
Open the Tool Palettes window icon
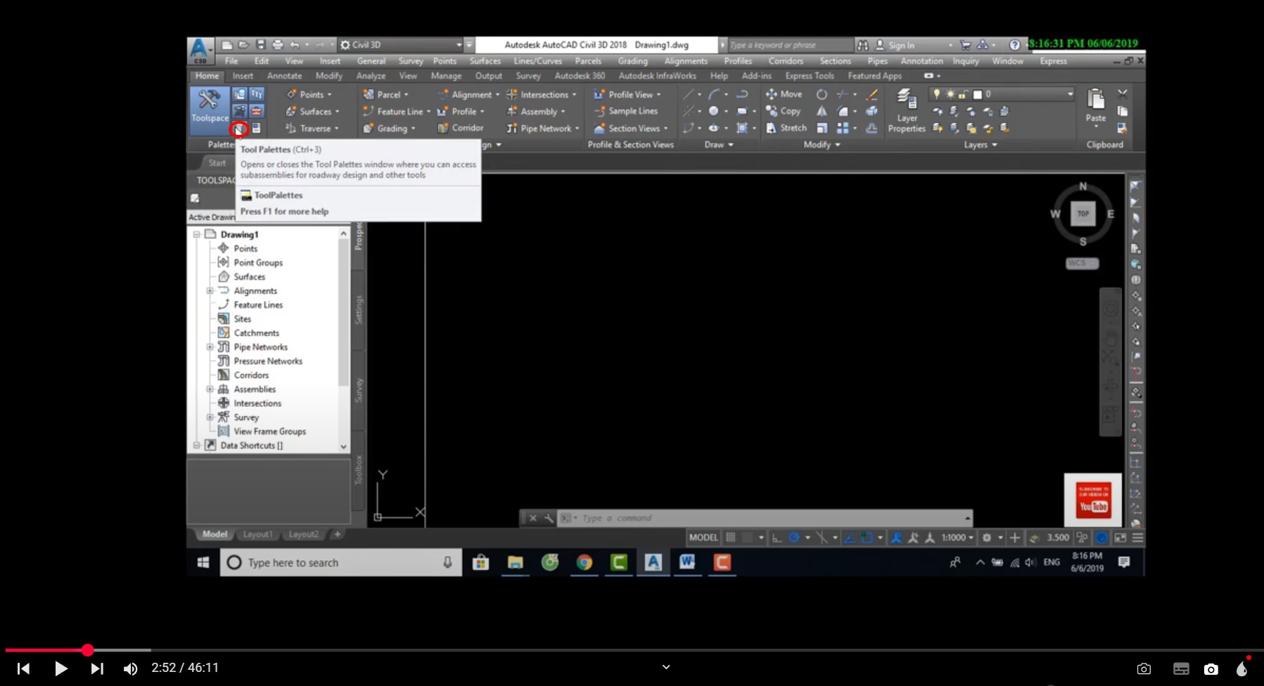240,129
